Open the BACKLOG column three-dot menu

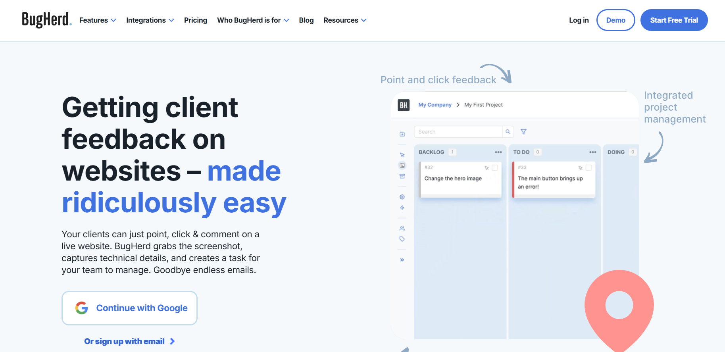pyautogui.click(x=498, y=152)
